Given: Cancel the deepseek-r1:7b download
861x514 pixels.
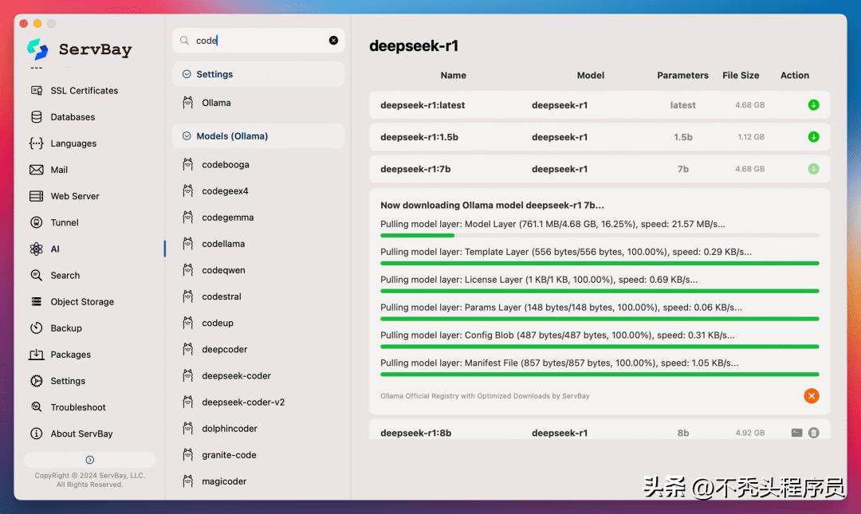Looking at the screenshot, I should tap(812, 396).
